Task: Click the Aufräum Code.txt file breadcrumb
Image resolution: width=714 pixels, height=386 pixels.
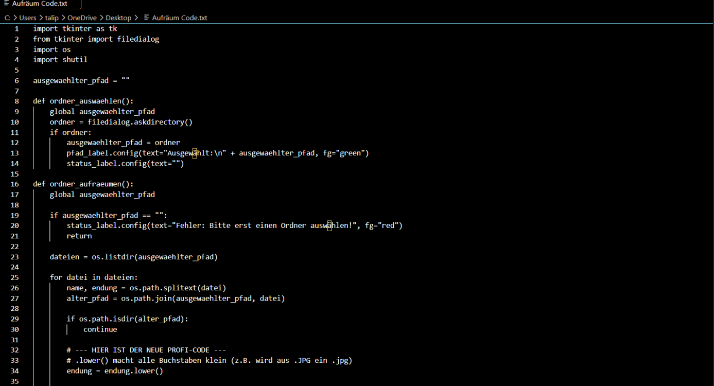Action: click(176, 17)
